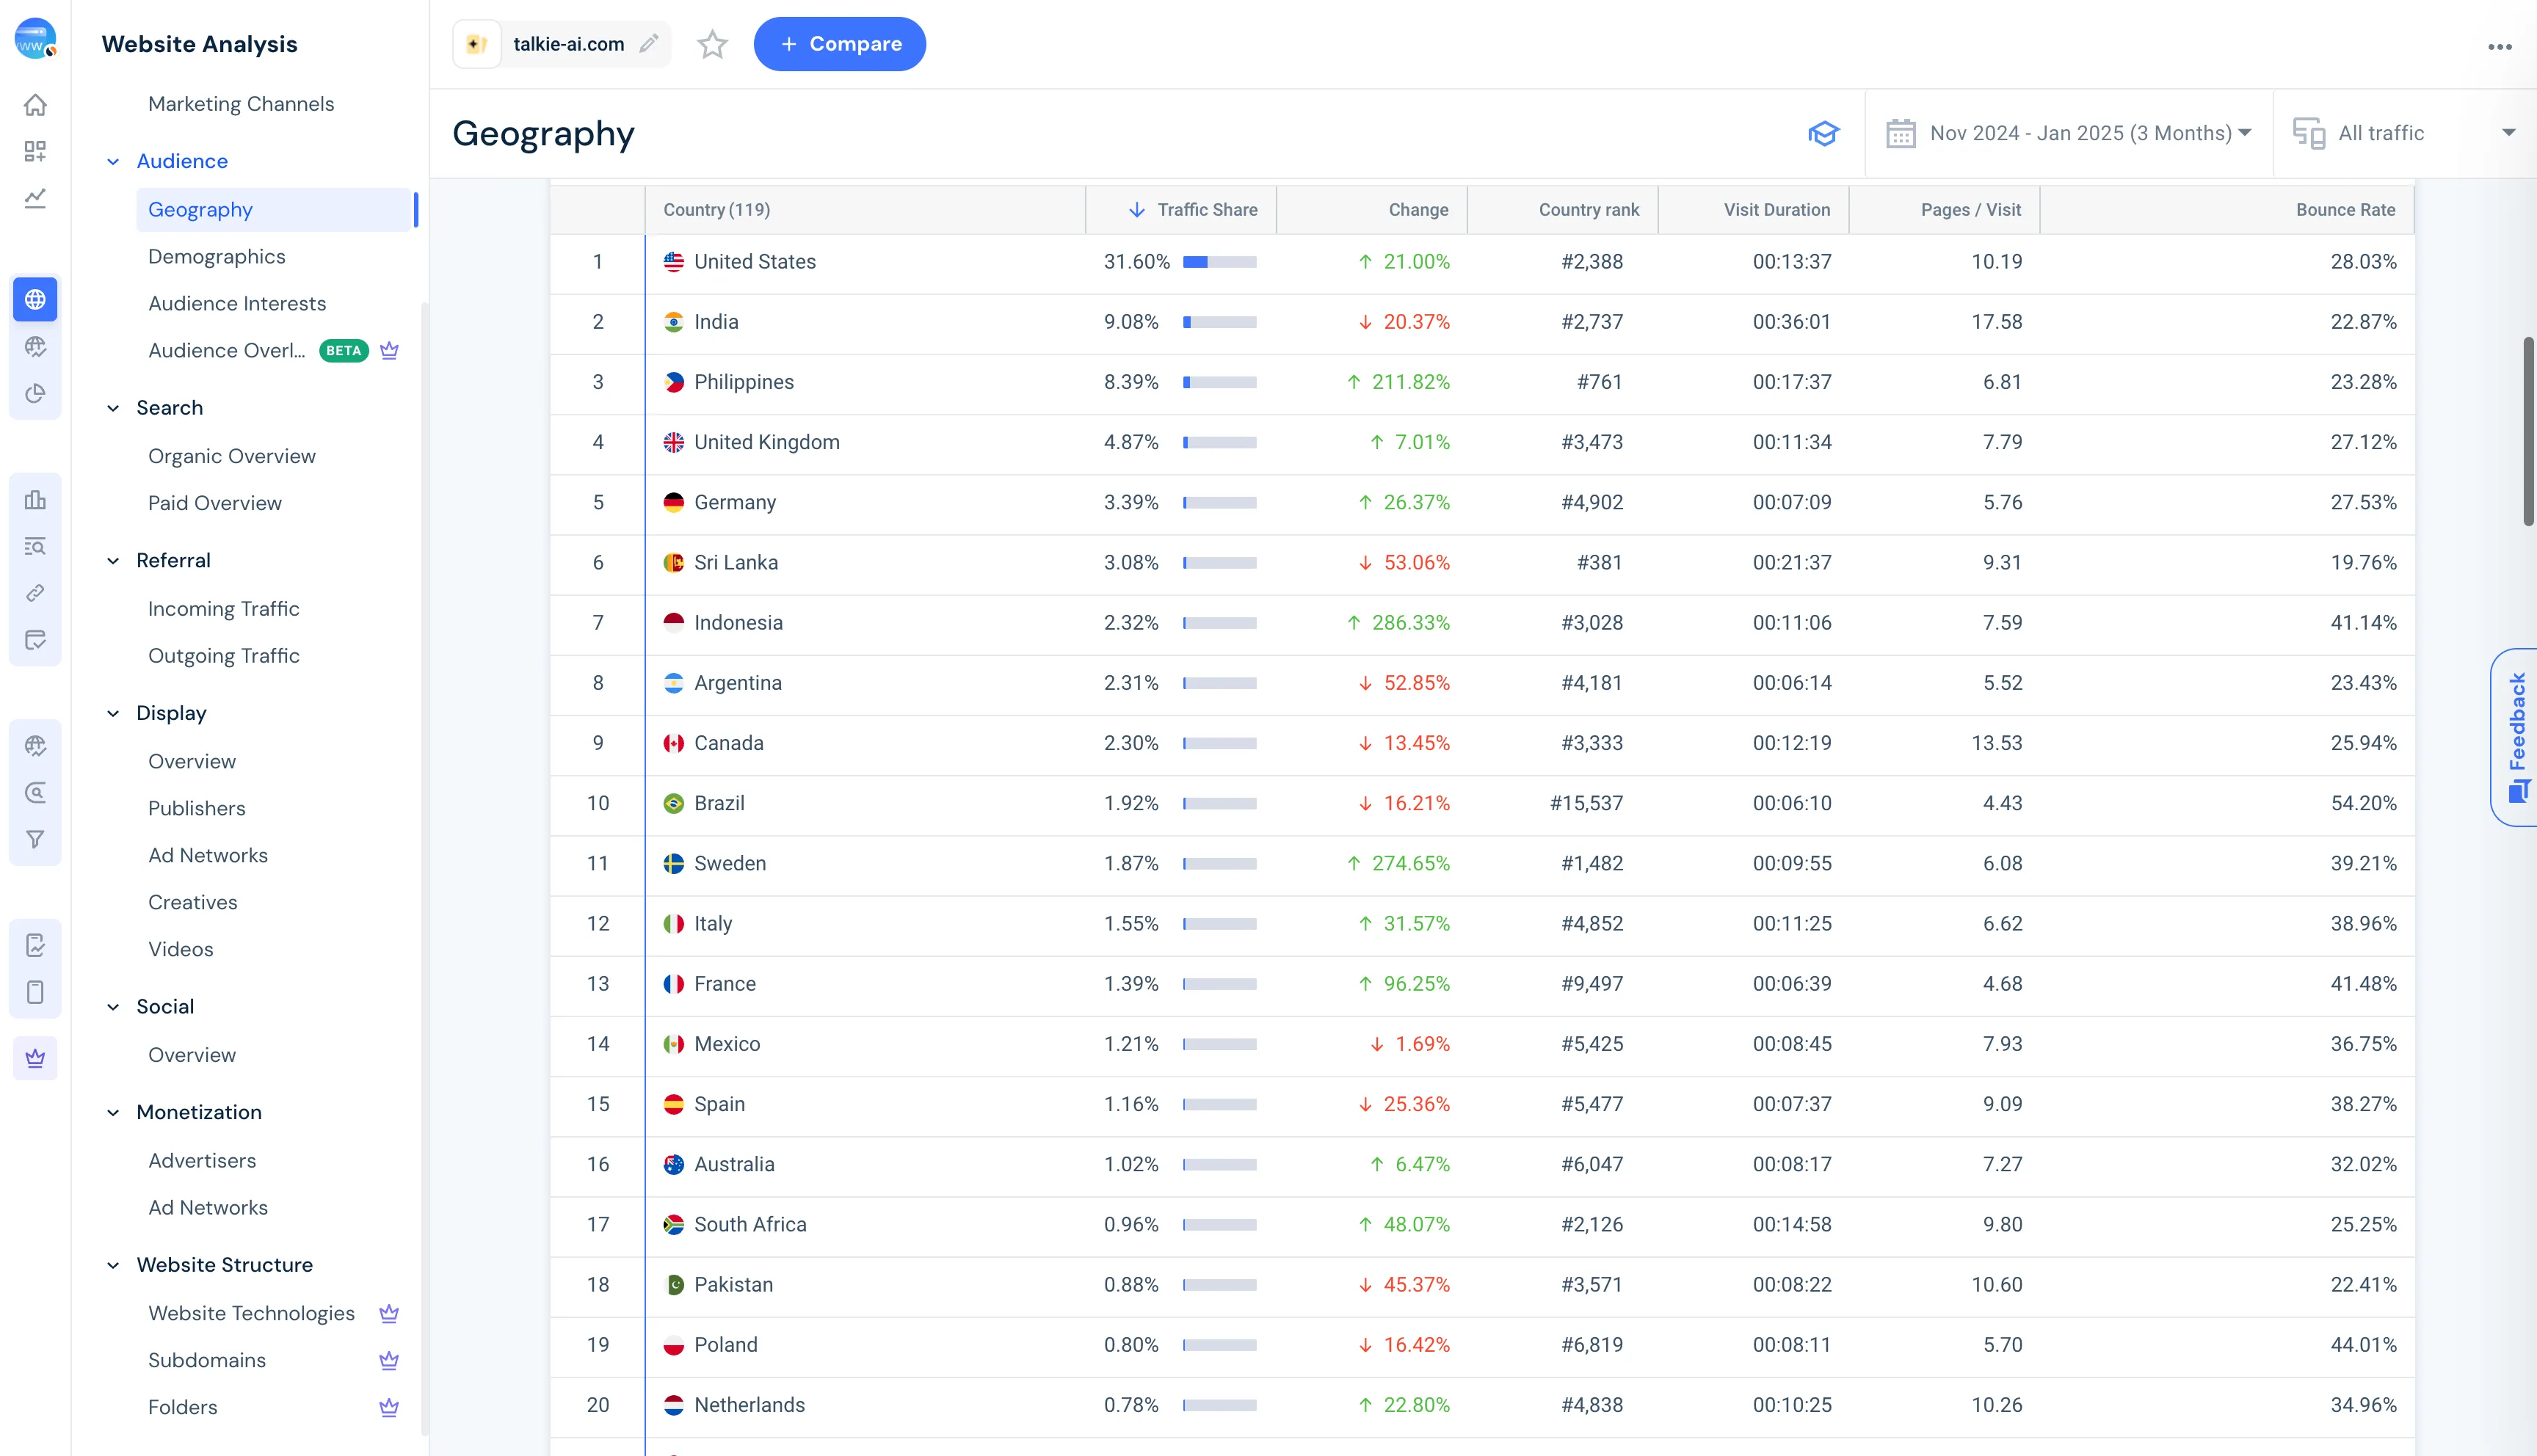Screen dimensions: 2537x1456
Task: Collapse the Audience section
Action: coord(113,161)
